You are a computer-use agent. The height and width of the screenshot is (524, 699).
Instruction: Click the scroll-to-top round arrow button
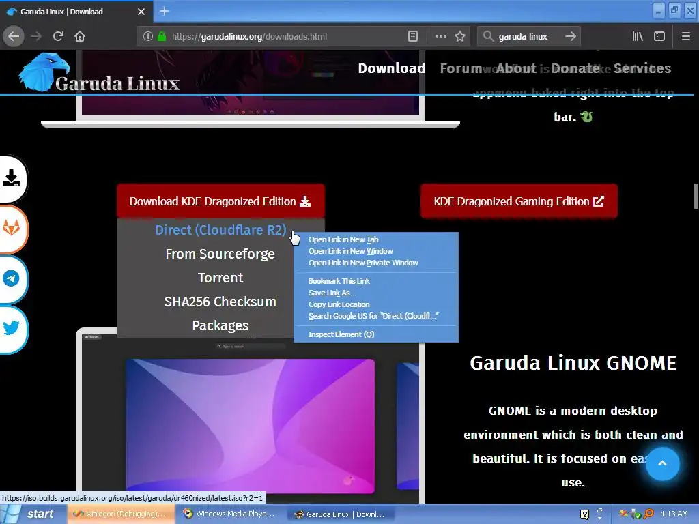pyautogui.click(x=662, y=463)
